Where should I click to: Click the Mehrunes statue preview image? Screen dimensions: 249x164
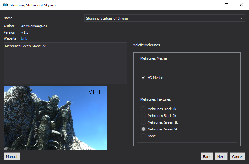click(56, 118)
